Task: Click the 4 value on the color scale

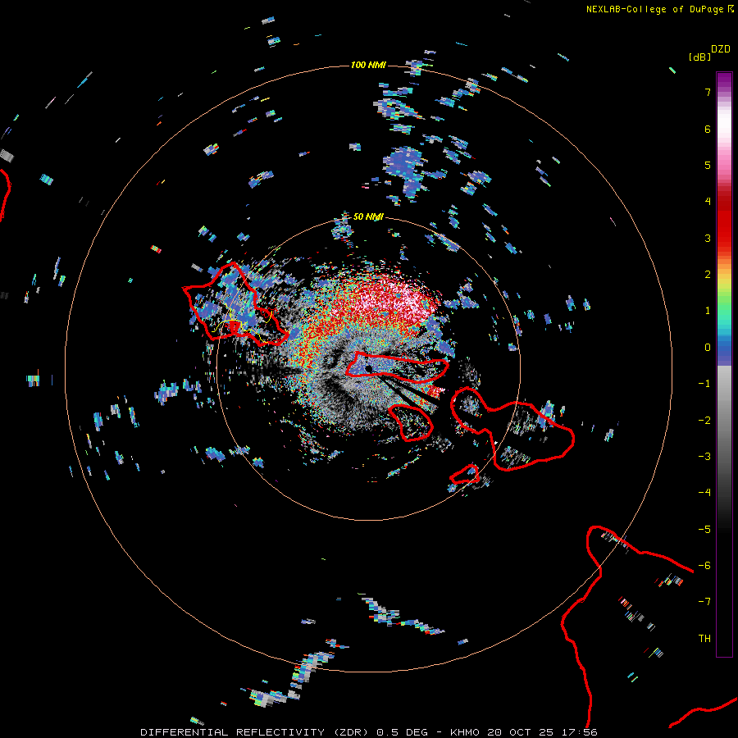Action: tap(708, 202)
